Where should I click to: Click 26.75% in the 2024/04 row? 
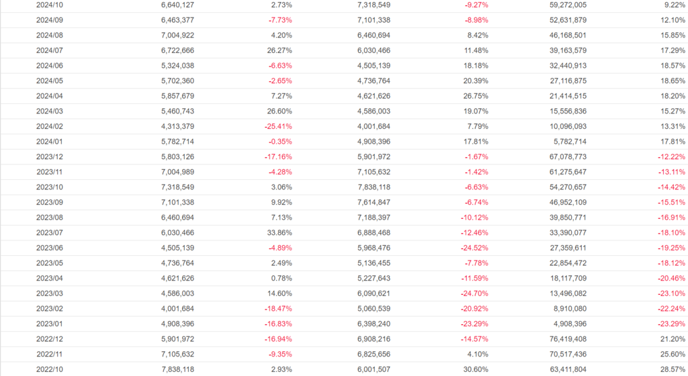(475, 96)
